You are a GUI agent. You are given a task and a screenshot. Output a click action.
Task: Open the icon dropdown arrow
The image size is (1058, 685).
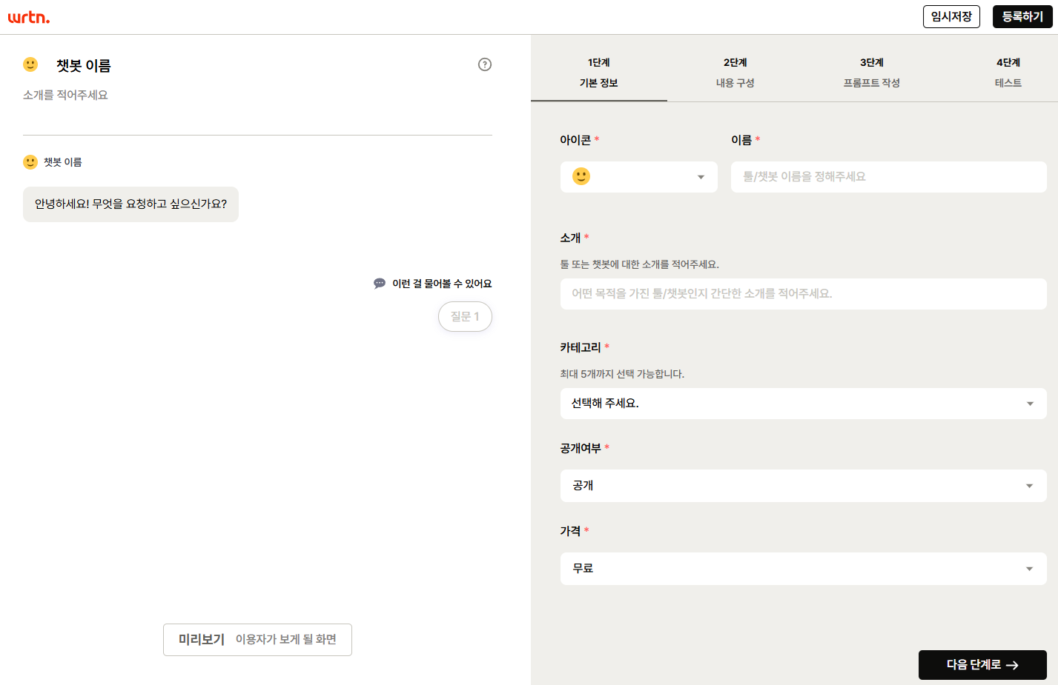point(701,177)
